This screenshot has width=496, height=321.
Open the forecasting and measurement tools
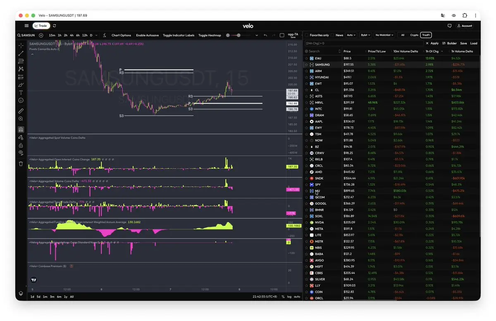21,77
